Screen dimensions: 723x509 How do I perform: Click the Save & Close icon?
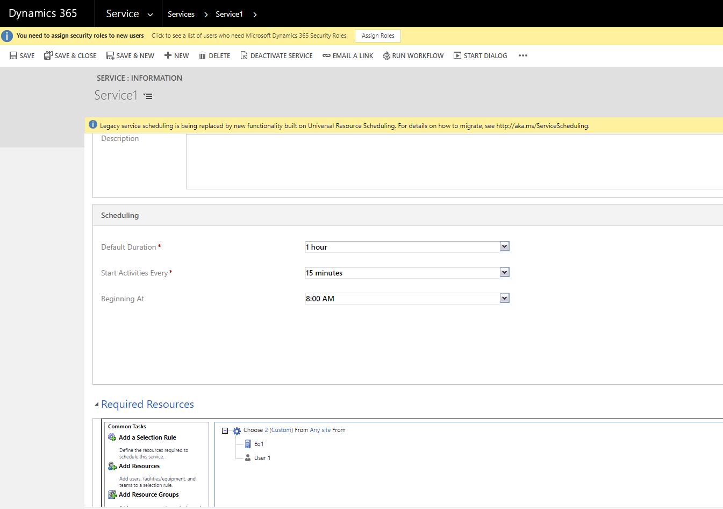(48, 55)
